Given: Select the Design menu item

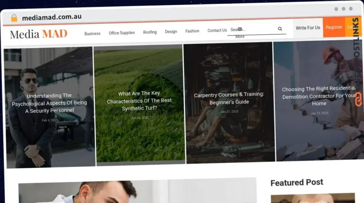Looking at the screenshot, I should [171, 32].
